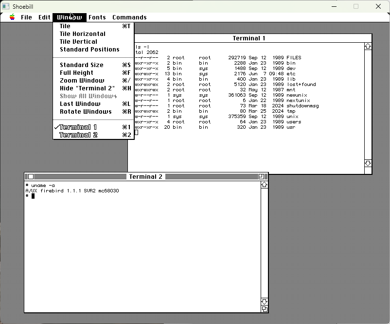Image resolution: width=390 pixels, height=324 pixels.
Task: Click Terminal 2 scroll down arrow
Action: (x=264, y=302)
